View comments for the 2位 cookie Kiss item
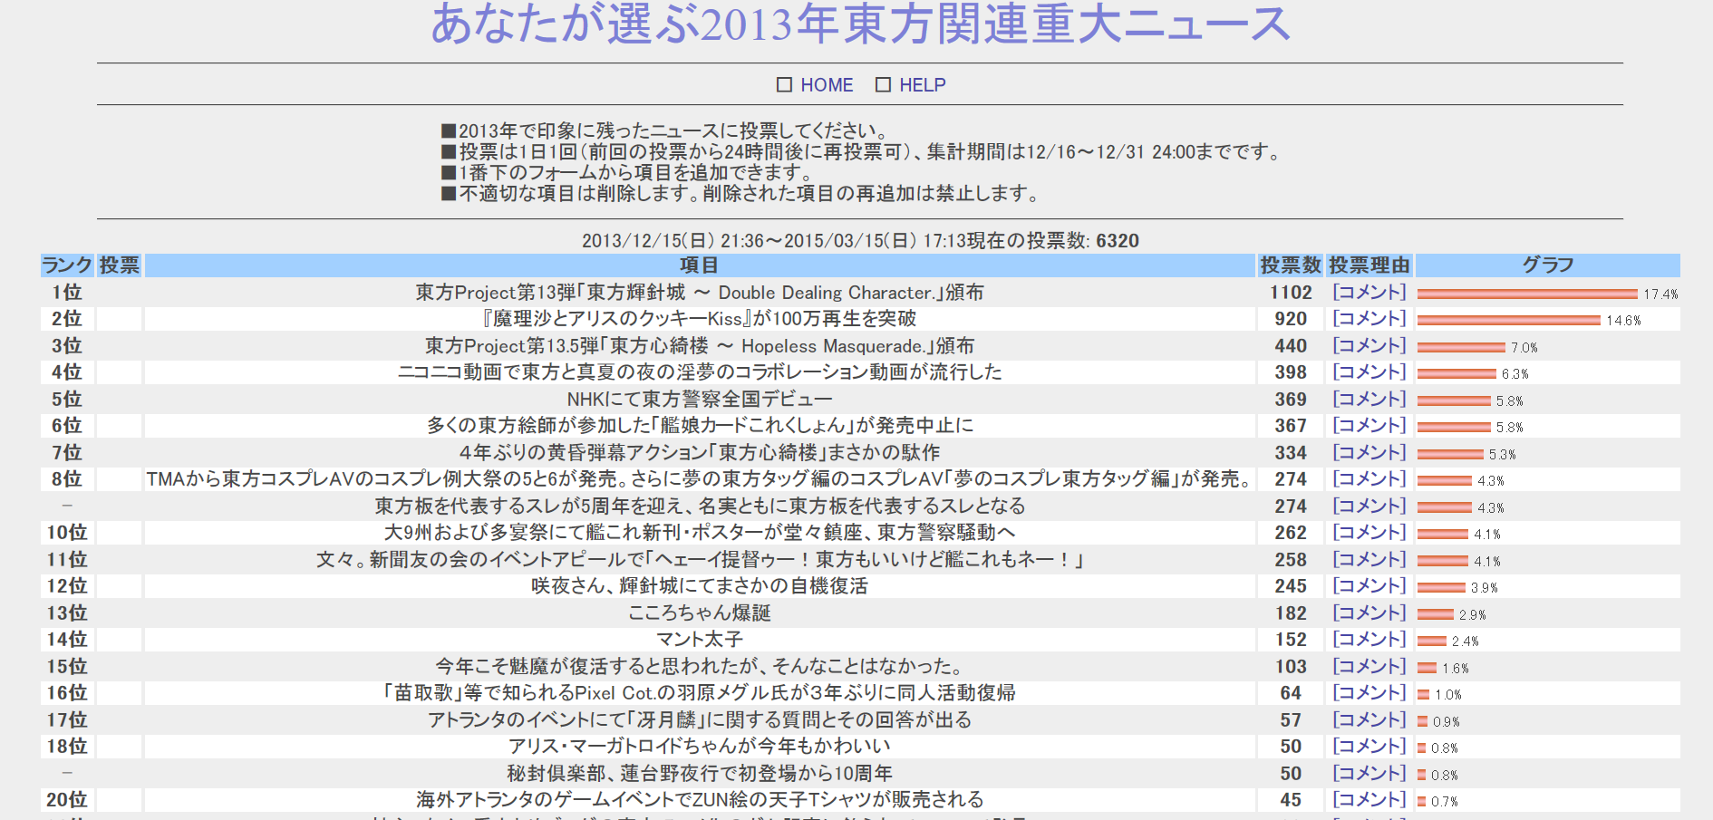The width and height of the screenshot is (1713, 820). 1369,319
